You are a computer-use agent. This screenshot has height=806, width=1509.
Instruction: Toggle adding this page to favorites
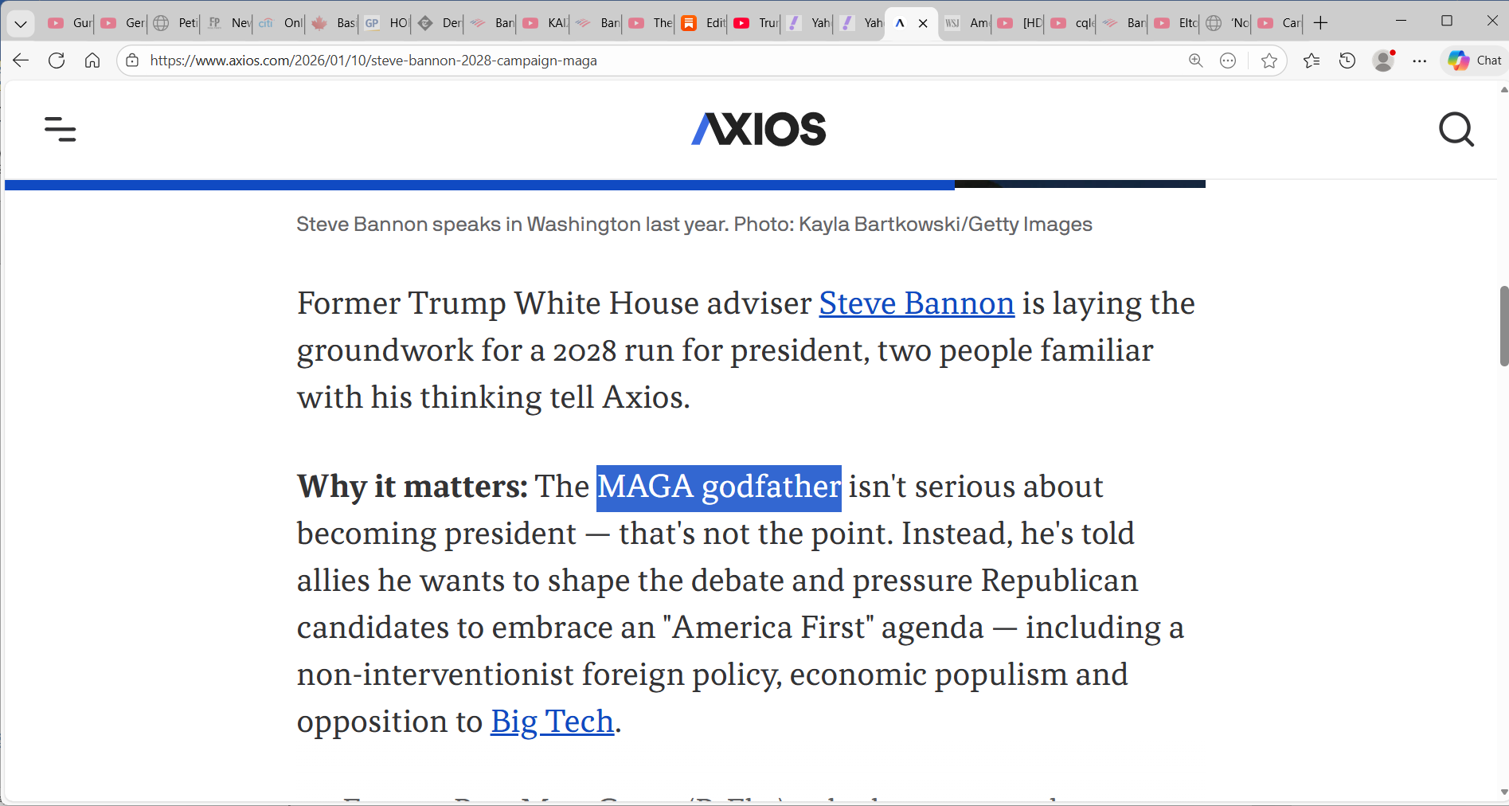(x=1268, y=61)
